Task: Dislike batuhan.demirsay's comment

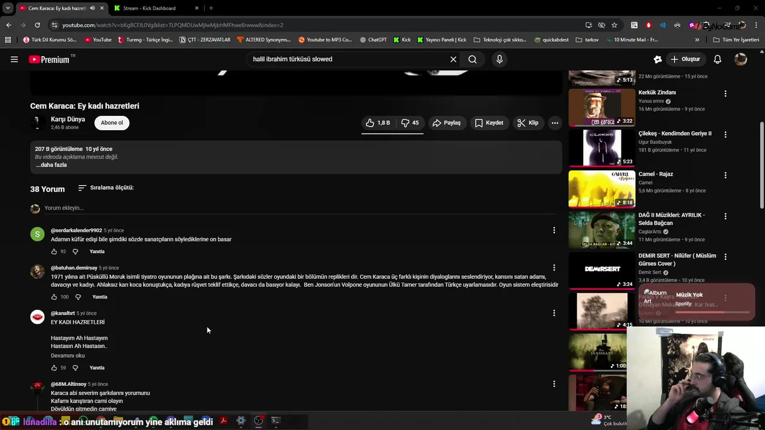Action: click(78, 297)
